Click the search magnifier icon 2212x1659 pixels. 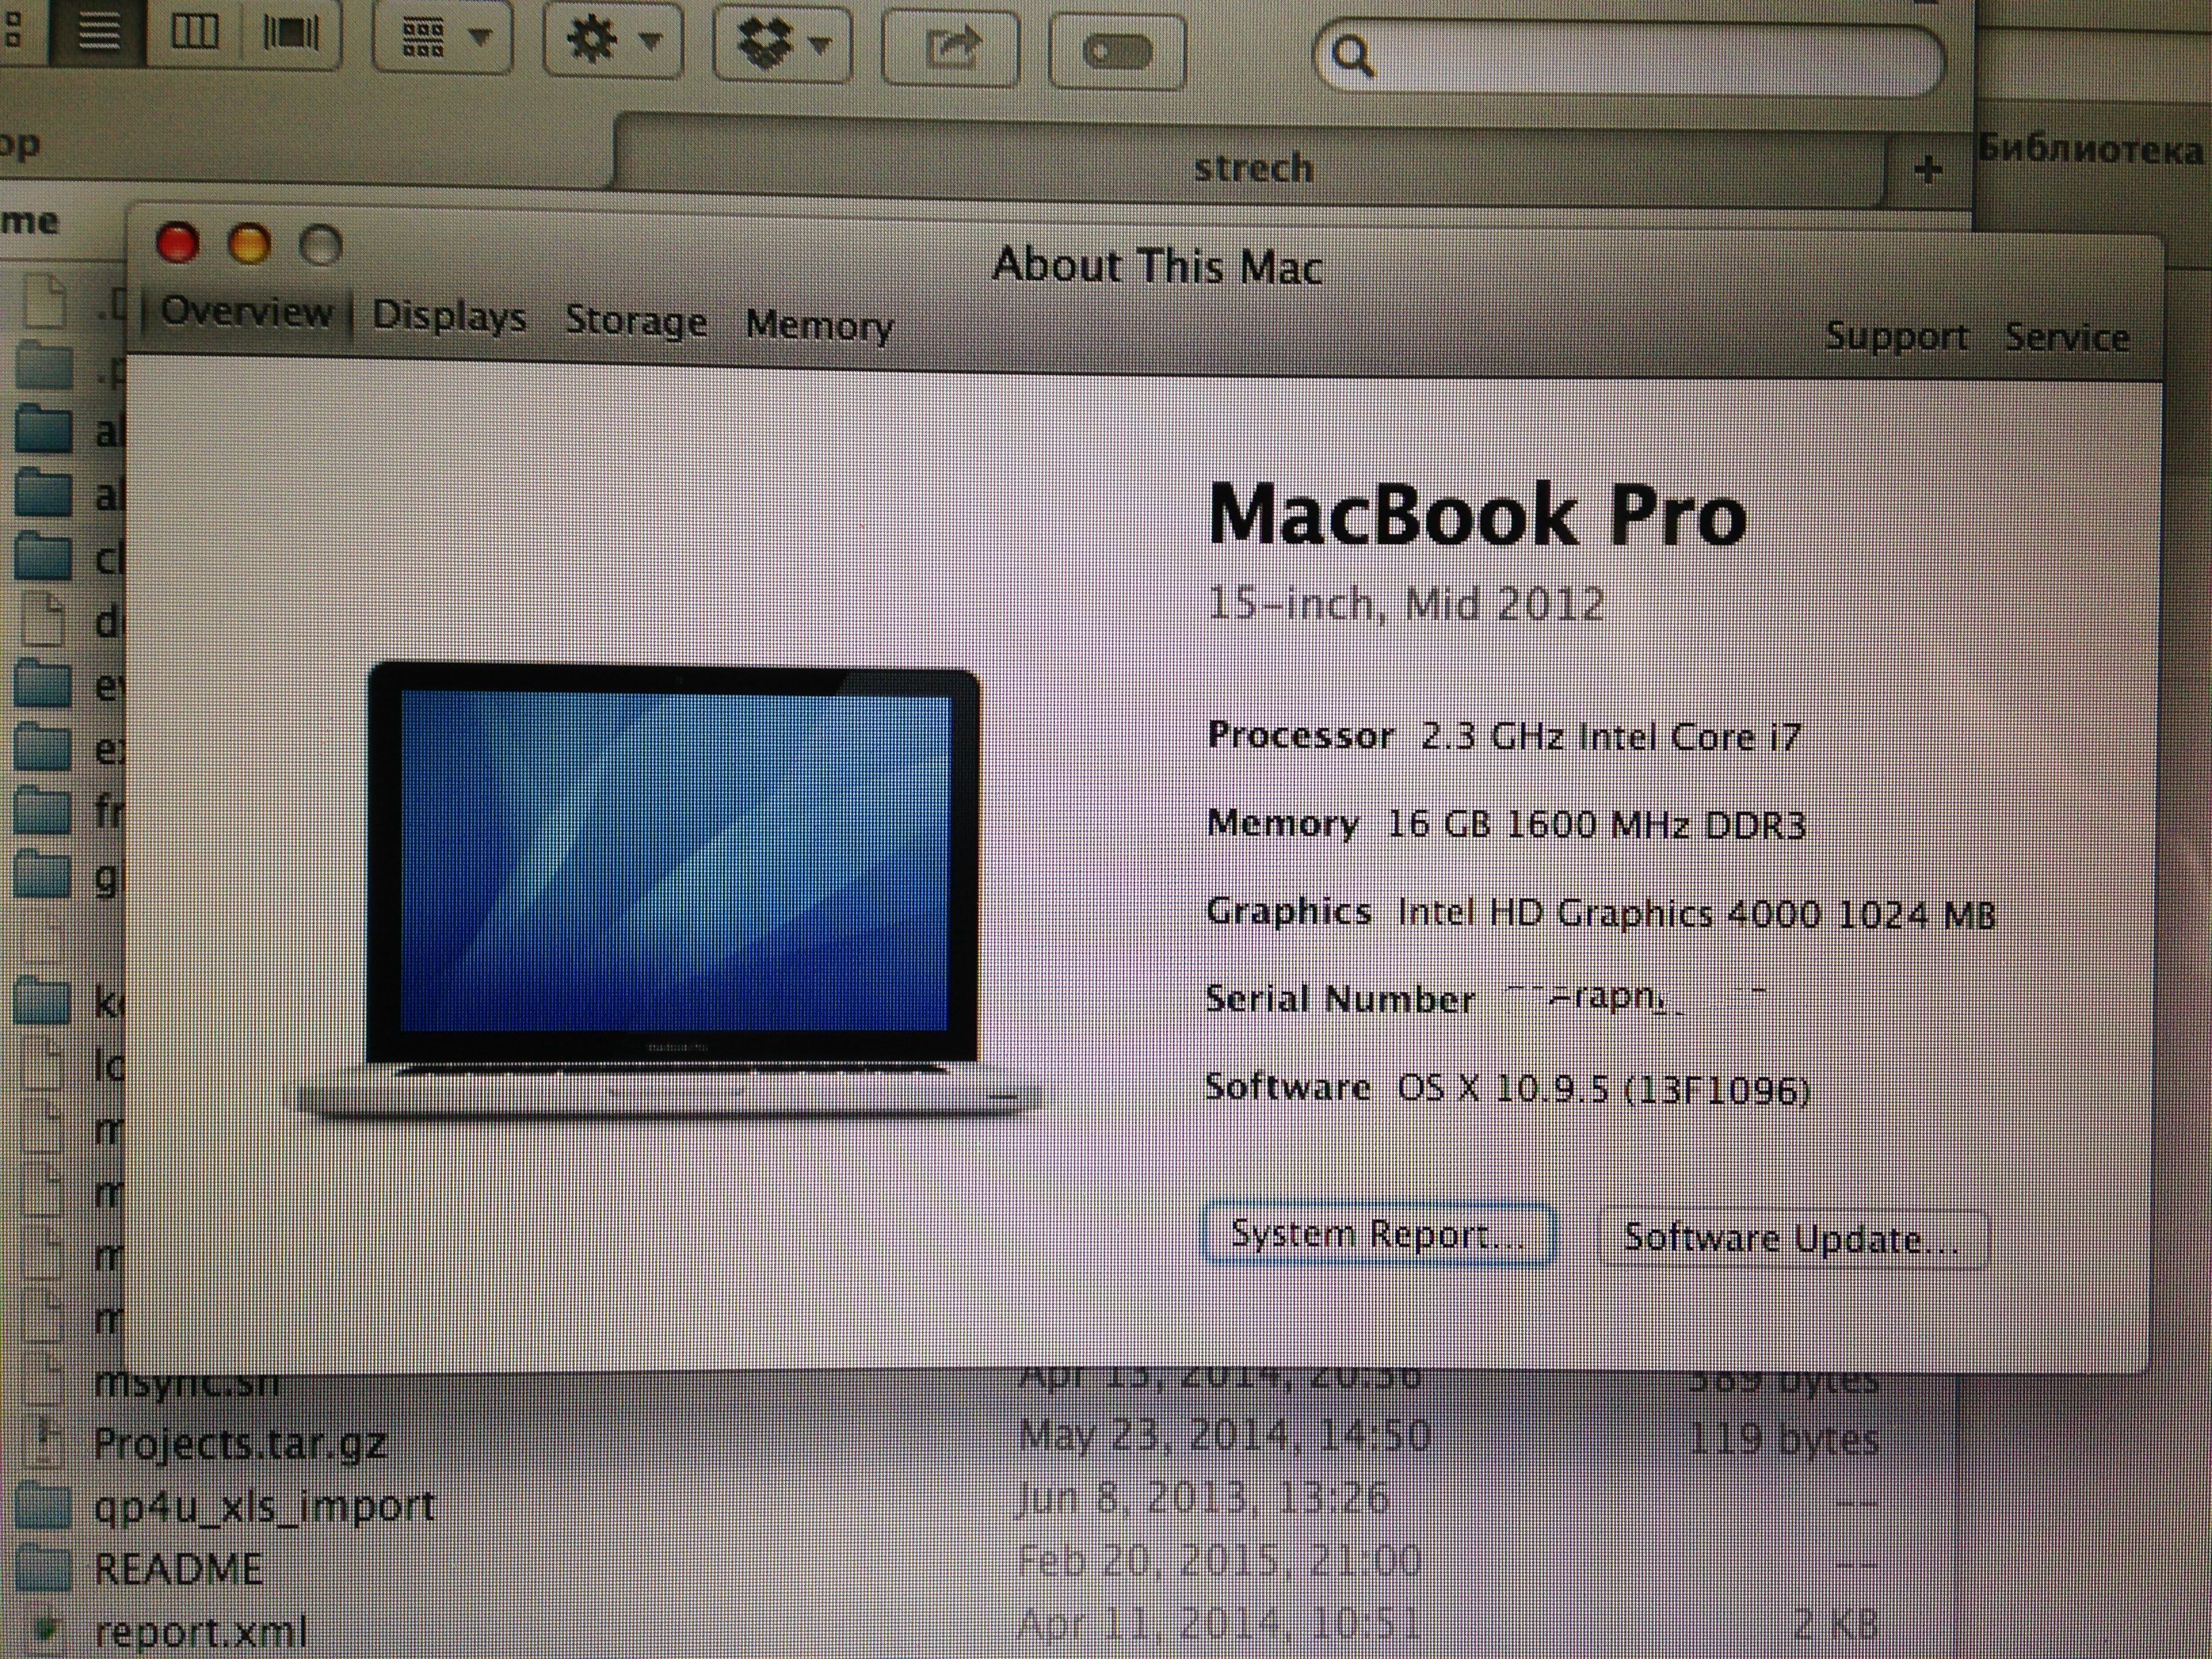coord(1352,56)
